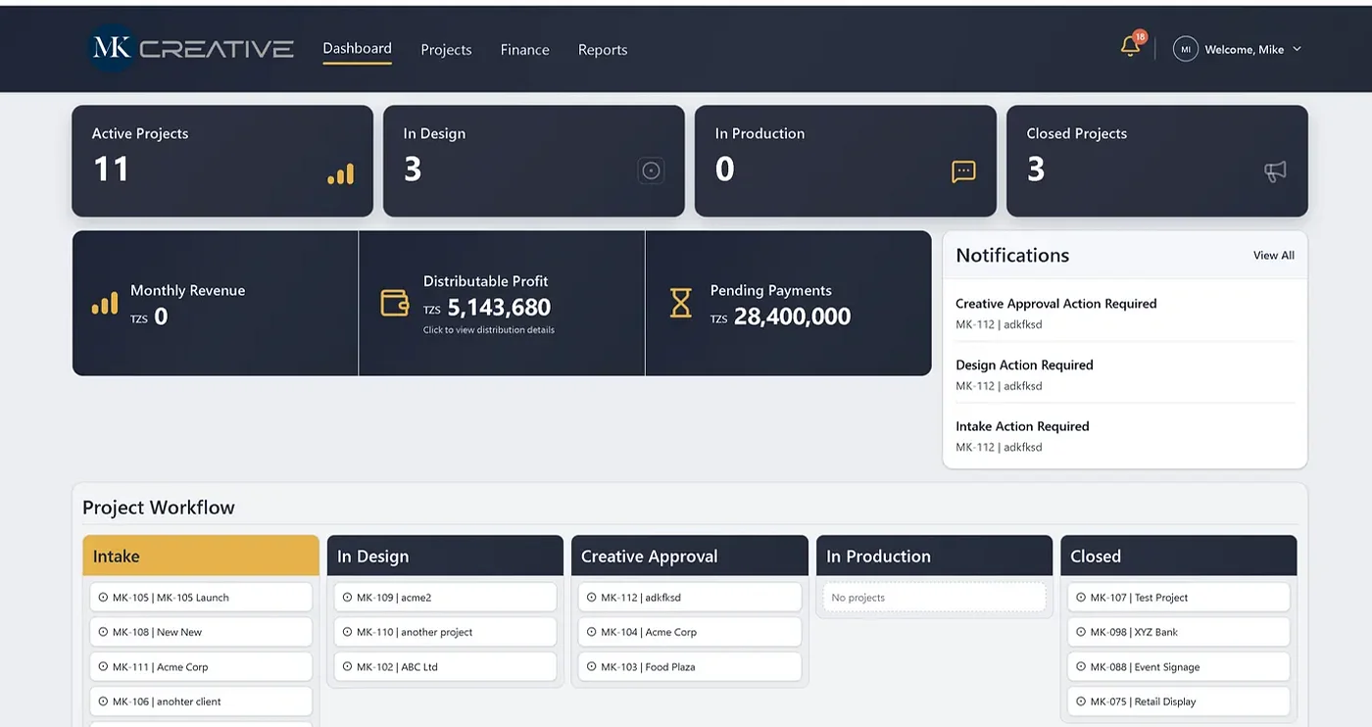Click the clock icon beside MK-075 Retail Display

[x=1080, y=702]
